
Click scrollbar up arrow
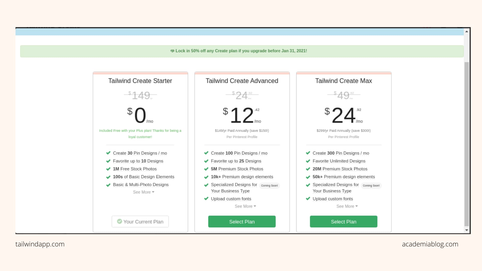coord(466,31)
